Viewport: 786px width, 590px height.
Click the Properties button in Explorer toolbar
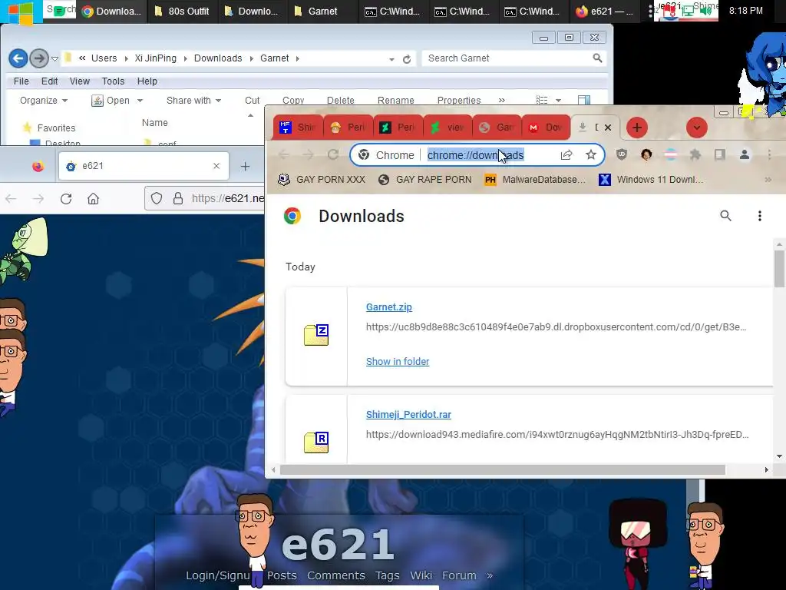[459, 101]
